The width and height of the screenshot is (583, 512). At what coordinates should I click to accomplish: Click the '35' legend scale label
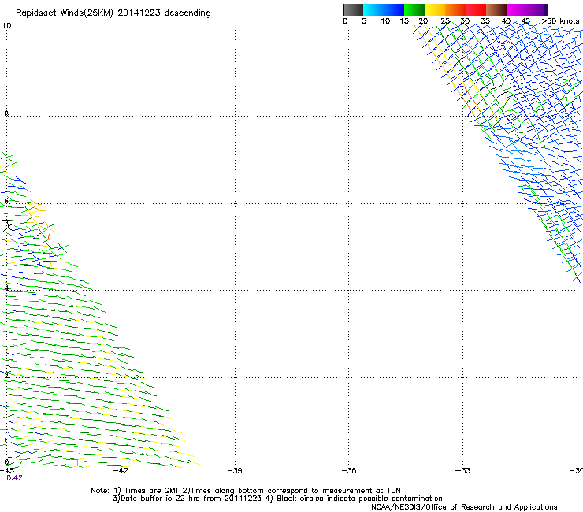[x=485, y=21]
